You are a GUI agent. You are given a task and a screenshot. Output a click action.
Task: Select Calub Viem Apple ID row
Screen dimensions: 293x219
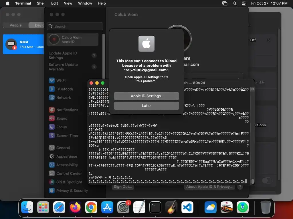click(x=73, y=39)
